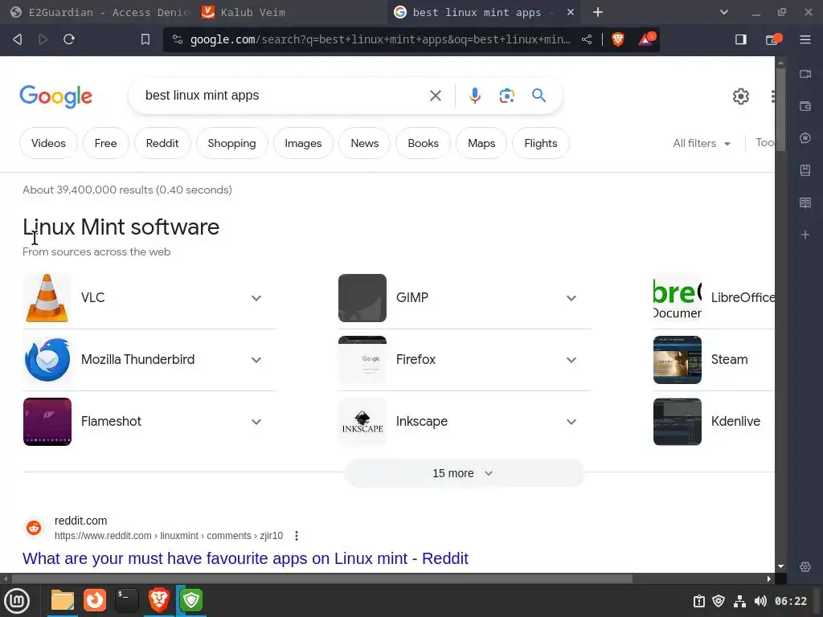The height and width of the screenshot is (617, 823).
Task: Open the browser hamburger menu
Action: (805, 39)
